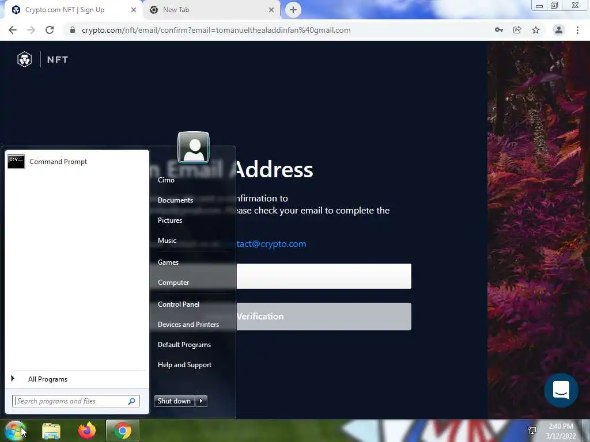Click the Verification button
The height and width of the screenshot is (442, 590).
point(324,317)
